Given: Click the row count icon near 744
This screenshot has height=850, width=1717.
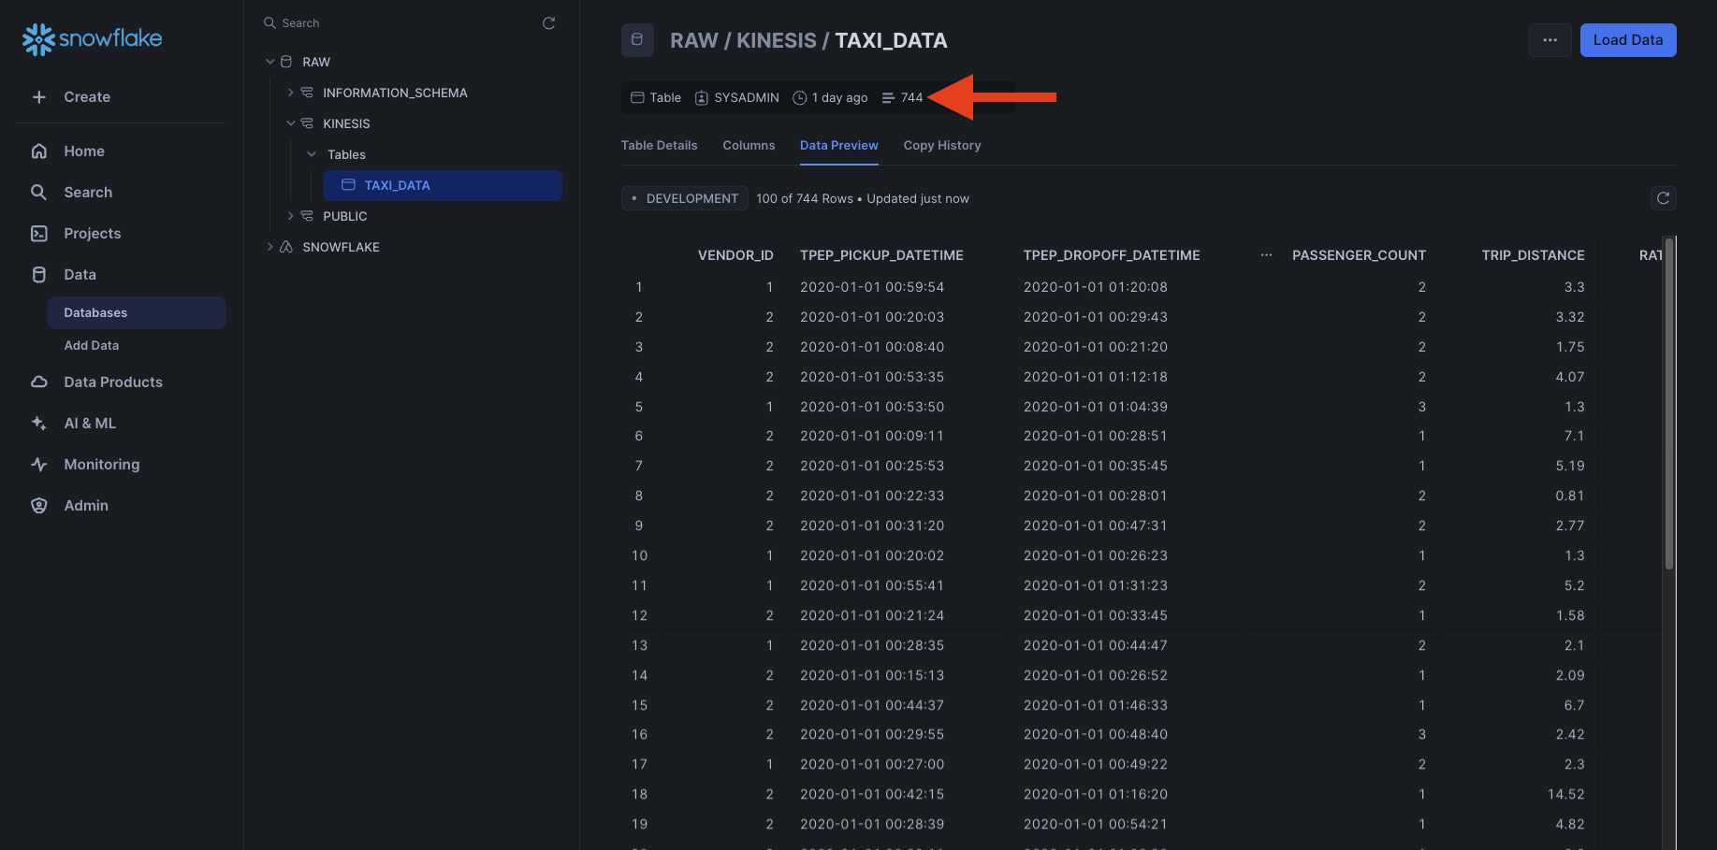Looking at the screenshot, I should [x=888, y=97].
